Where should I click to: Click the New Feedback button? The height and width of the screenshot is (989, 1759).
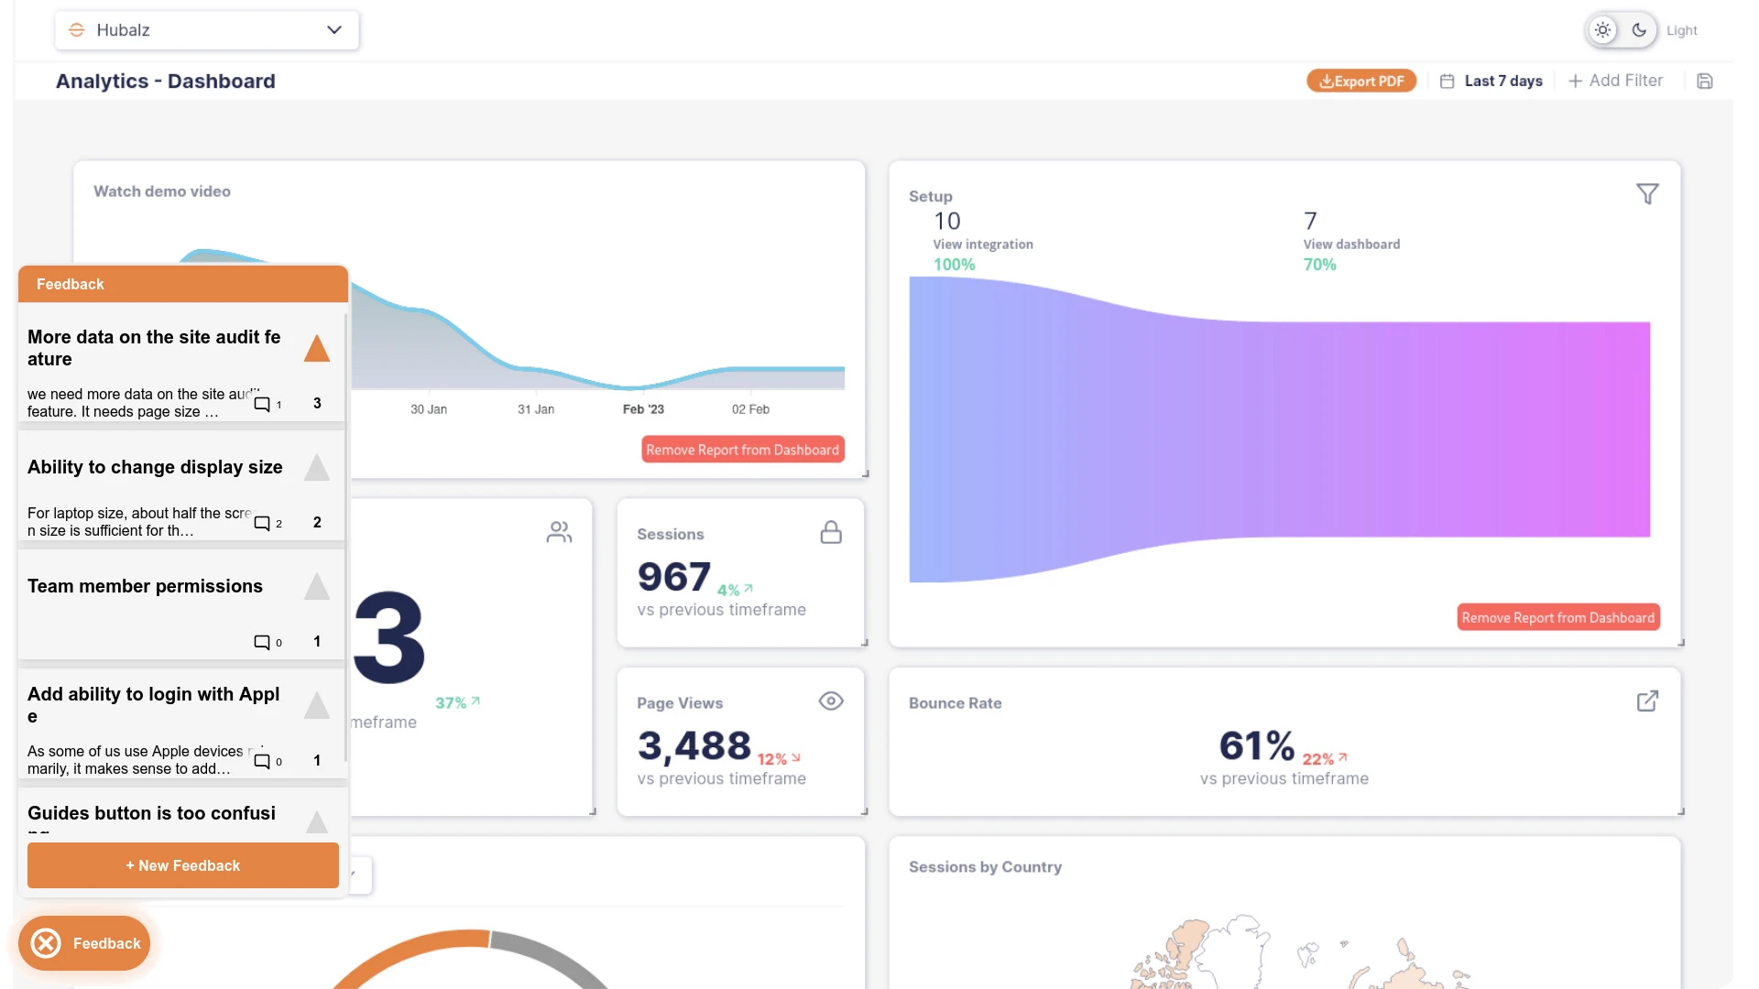183,865
